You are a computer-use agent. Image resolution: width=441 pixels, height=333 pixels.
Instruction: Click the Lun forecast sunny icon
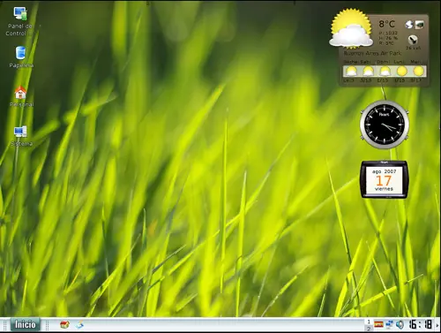(401, 72)
